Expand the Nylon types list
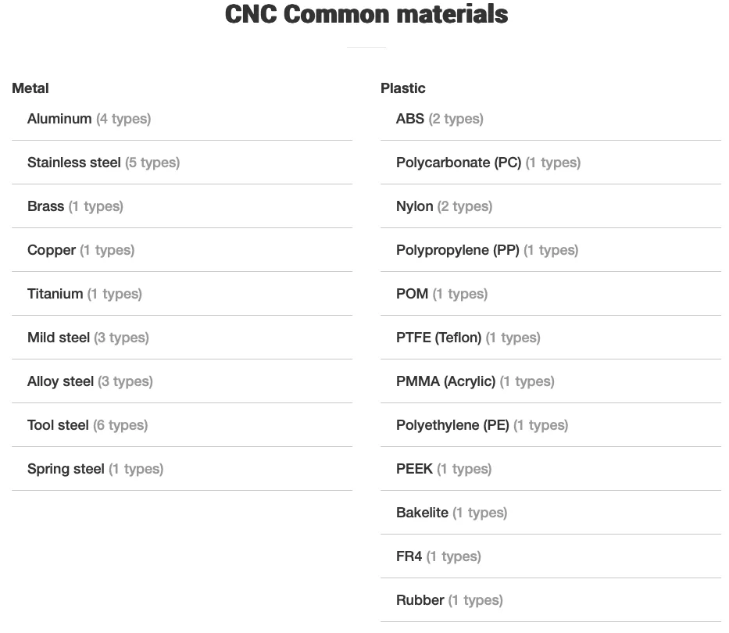Screen dimensions: 729x633 551,206
